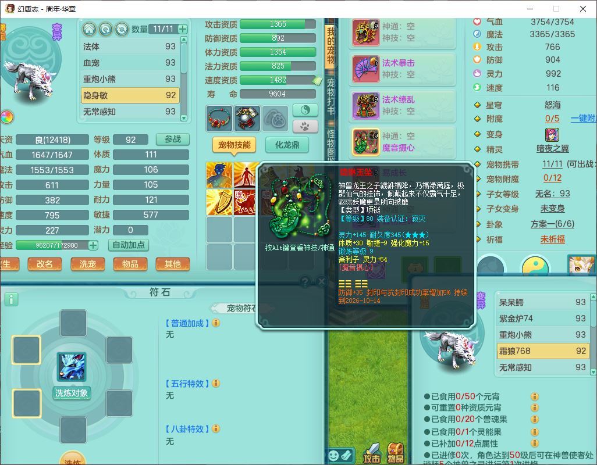Select the red necklace equipment slot
Viewport: 597px width, 465px height.
pyautogui.click(x=219, y=119)
